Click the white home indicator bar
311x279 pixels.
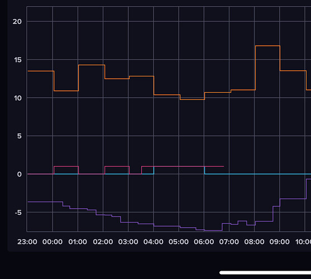coord(265,273)
